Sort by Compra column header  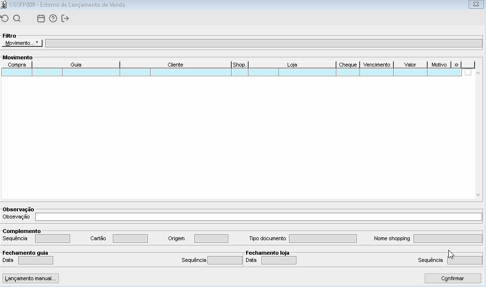[17, 65]
